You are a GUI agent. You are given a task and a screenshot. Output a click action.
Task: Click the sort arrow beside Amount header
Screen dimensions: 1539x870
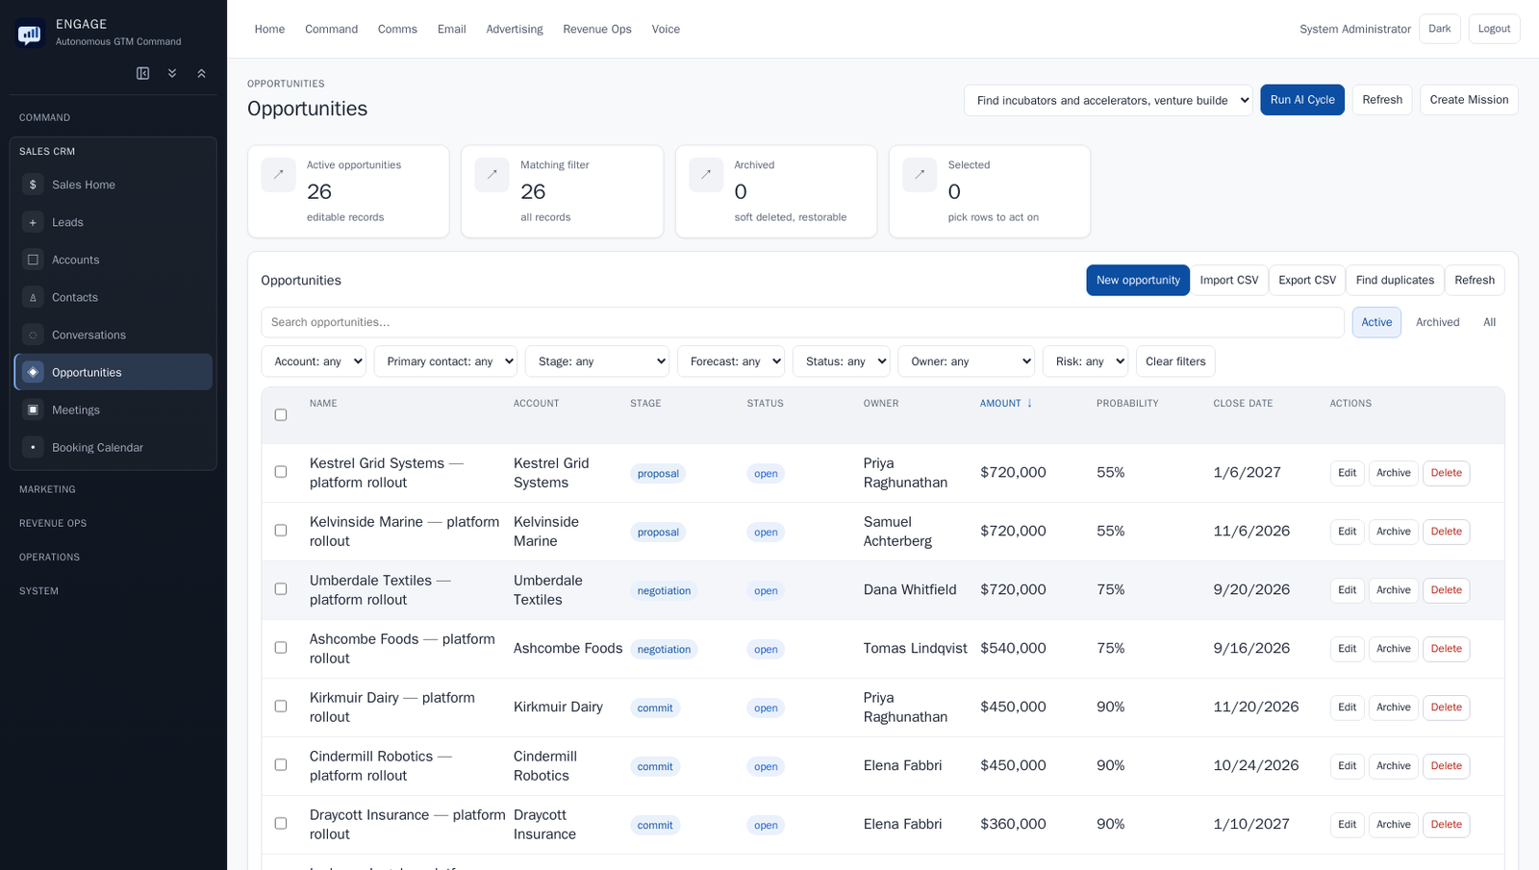point(1029,404)
